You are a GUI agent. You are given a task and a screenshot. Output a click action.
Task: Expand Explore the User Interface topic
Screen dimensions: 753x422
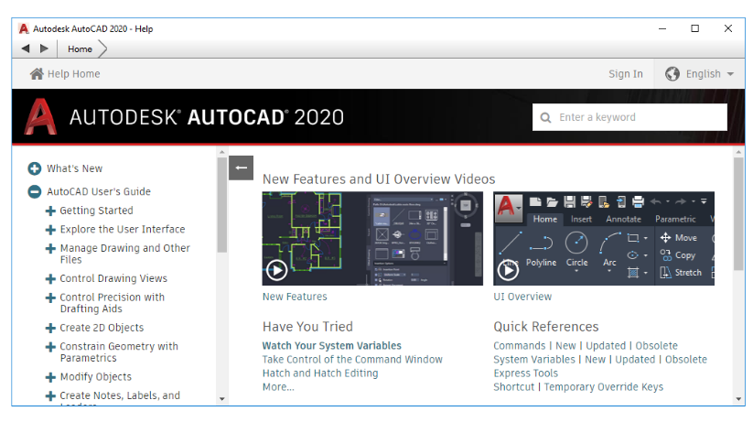click(50, 229)
